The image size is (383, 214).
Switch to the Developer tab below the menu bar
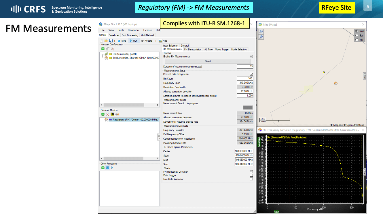114,35
